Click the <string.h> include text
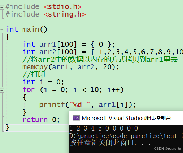 tap(65, 14)
